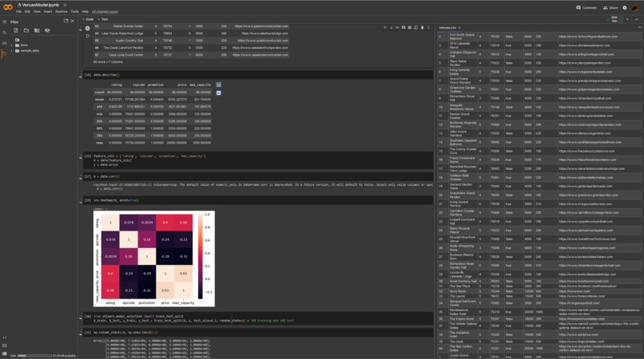Copy link to cell icon

pyautogui.click(x=397, y=27)
